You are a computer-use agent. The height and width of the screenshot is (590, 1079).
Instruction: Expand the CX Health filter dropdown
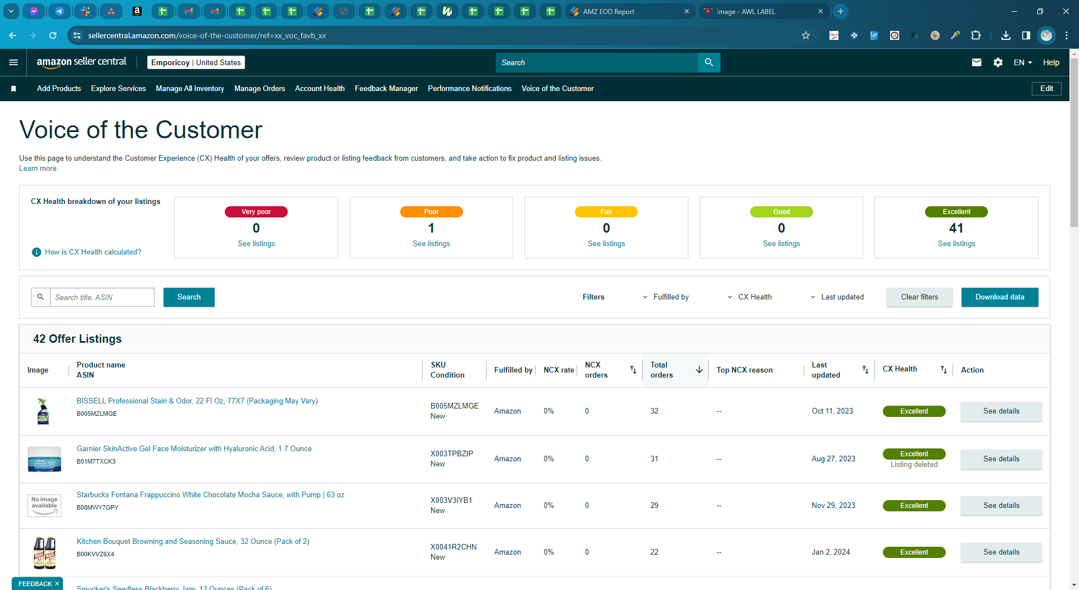[750, 297]
